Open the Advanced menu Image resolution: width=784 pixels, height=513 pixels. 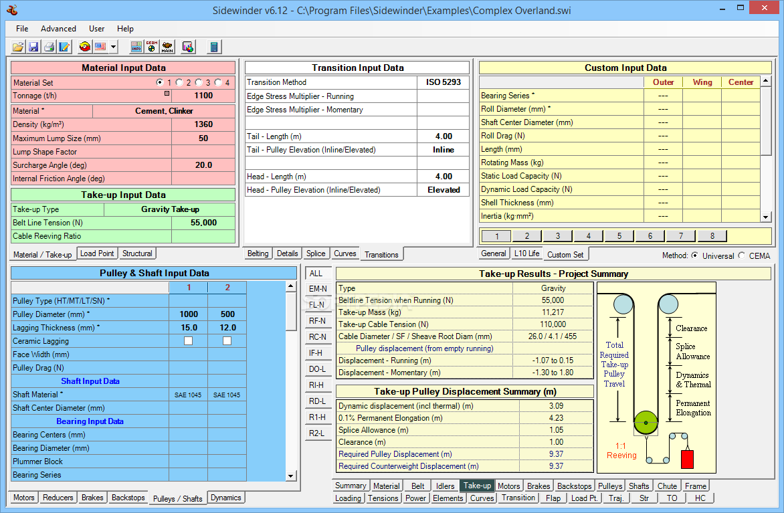tap(58, 29)
